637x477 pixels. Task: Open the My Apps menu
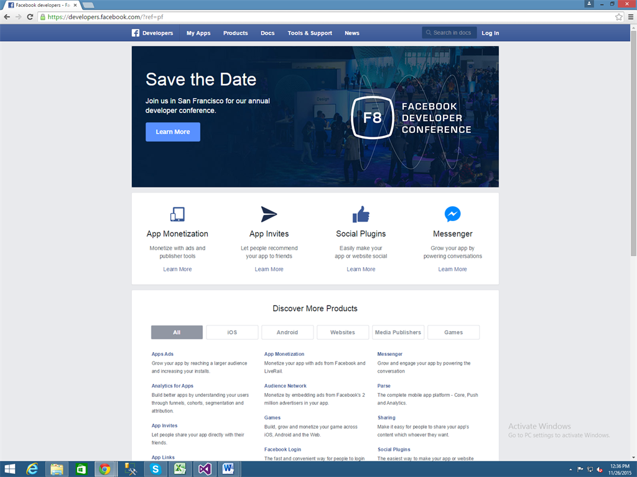pyautogui.click(x=198, y=33)
